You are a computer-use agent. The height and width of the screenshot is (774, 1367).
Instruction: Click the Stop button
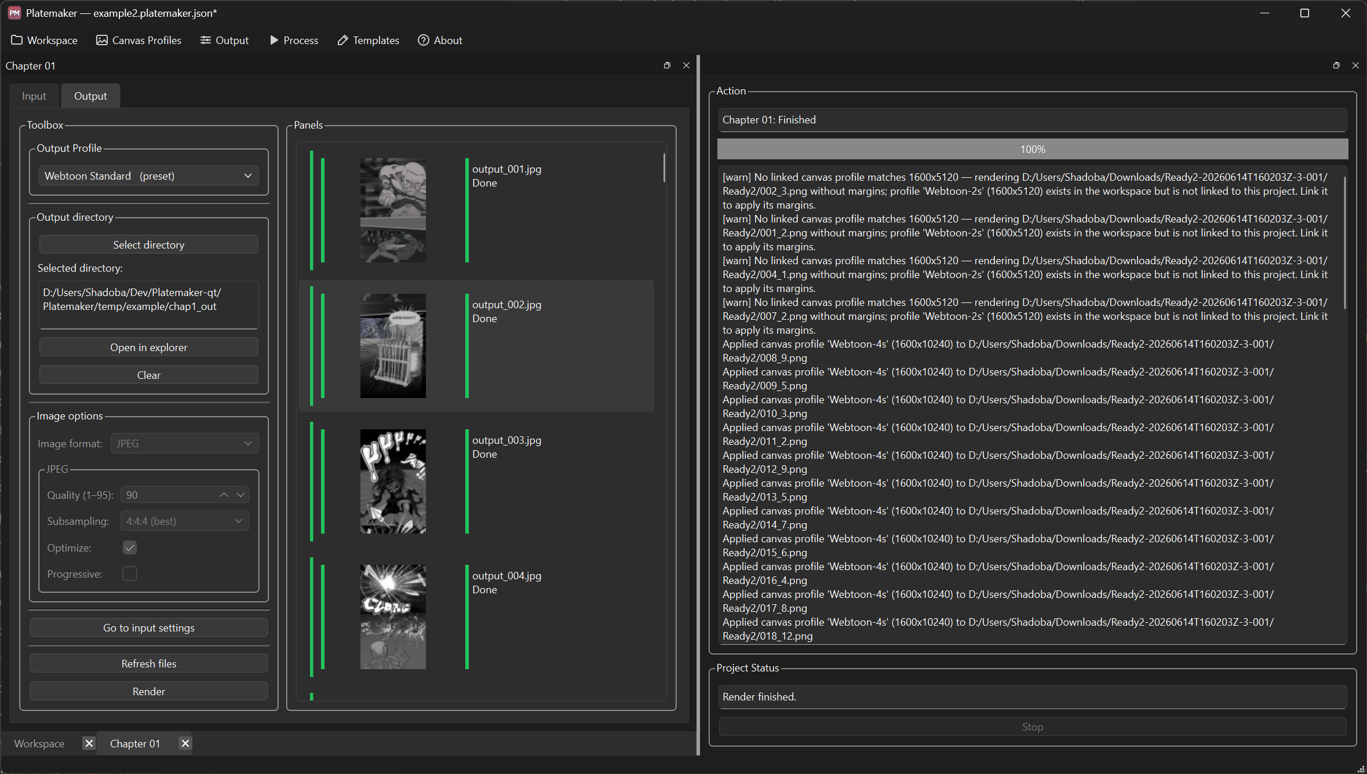point(1033,726)
